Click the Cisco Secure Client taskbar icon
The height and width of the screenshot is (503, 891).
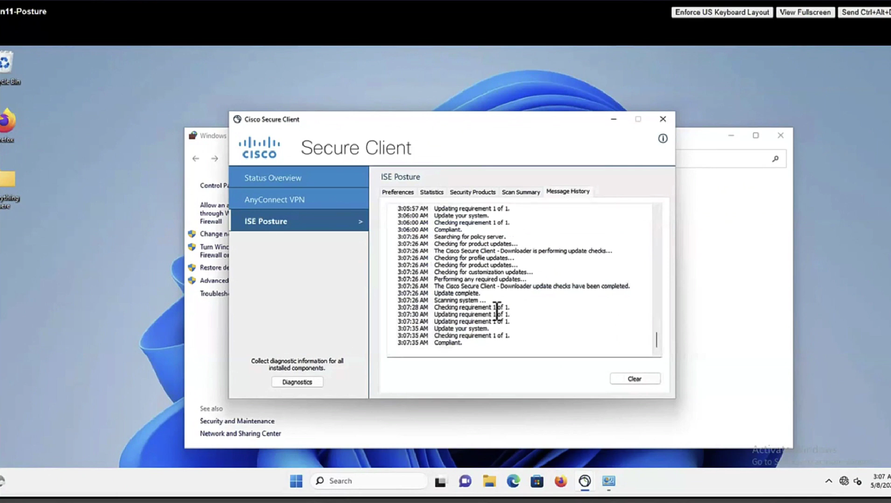pos(585,481)
